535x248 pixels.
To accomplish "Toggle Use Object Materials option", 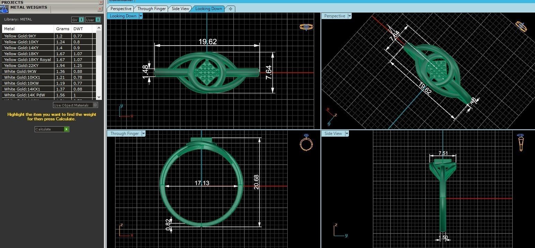I will (76, 105).
